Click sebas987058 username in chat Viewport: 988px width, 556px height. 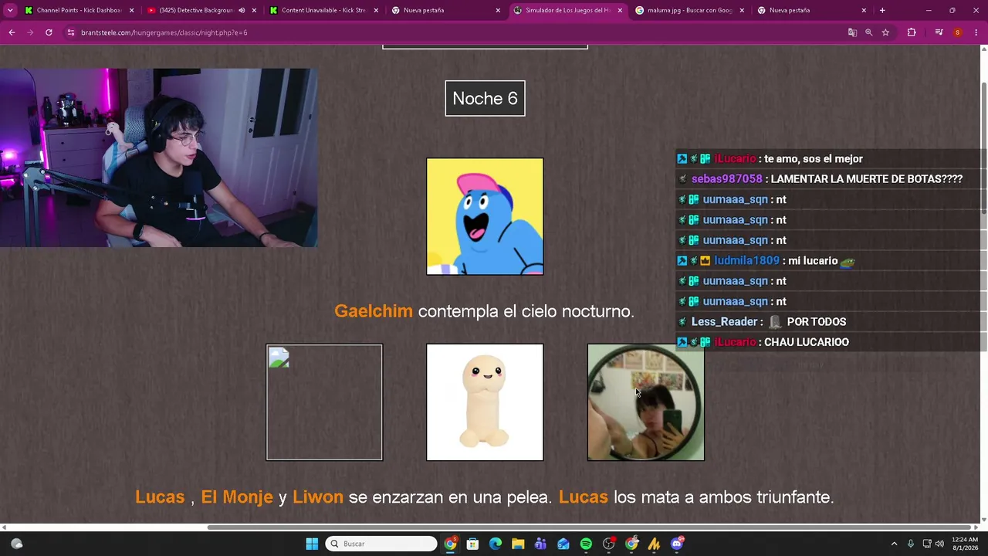point(727,179)
